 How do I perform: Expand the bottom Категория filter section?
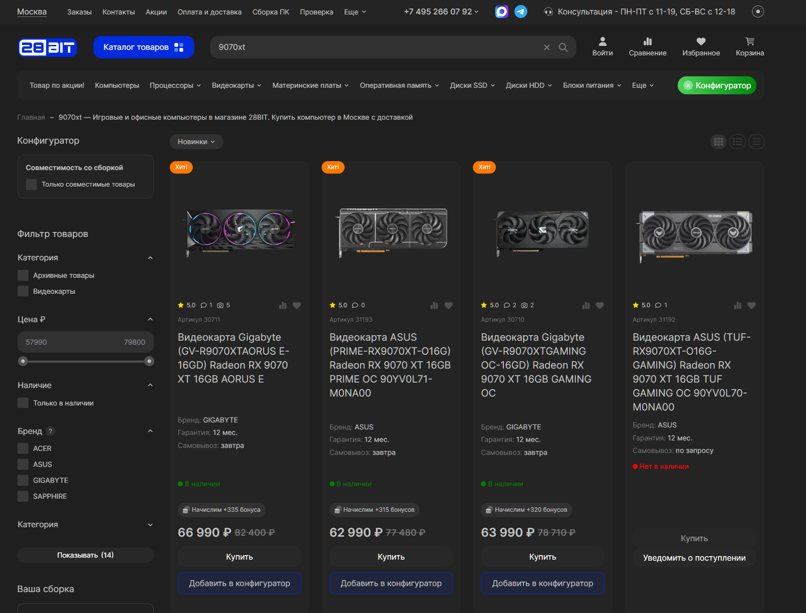point(150,525)
